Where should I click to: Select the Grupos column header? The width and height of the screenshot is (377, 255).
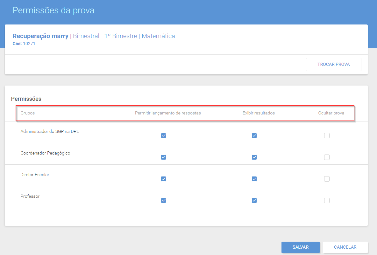(x=28, y=113)
